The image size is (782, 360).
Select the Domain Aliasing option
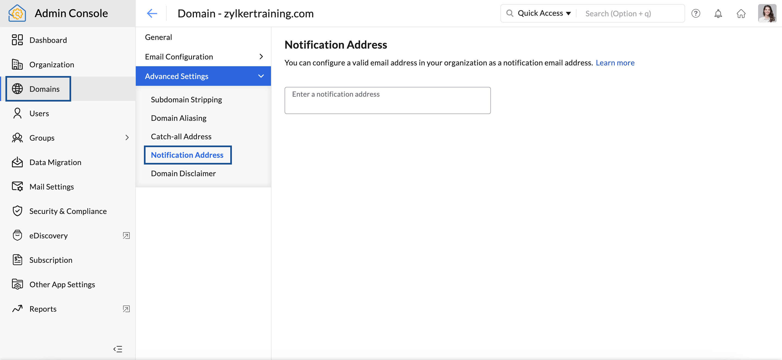tap(179, 118)
